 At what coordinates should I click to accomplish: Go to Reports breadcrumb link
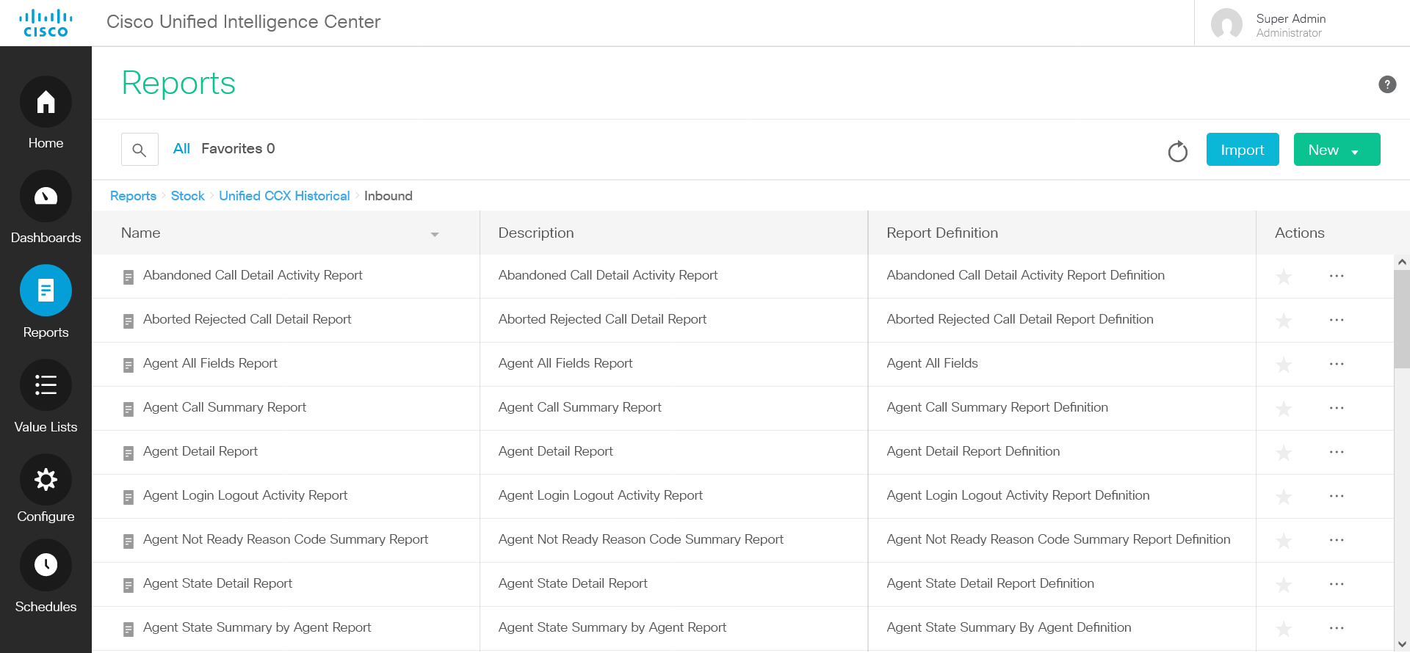coord(133,196)
